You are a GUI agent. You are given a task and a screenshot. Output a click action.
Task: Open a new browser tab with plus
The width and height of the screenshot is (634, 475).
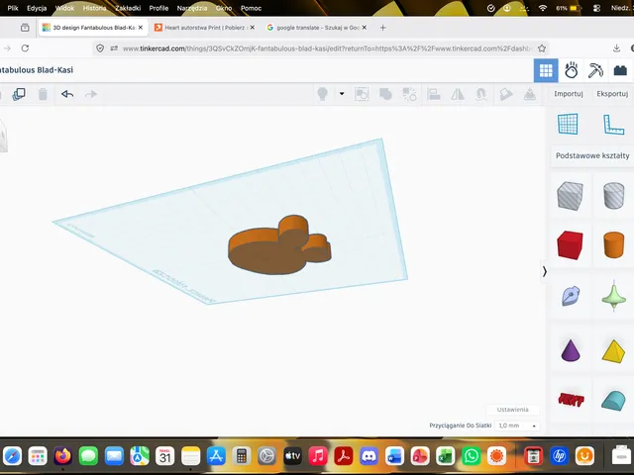point(383,28)
